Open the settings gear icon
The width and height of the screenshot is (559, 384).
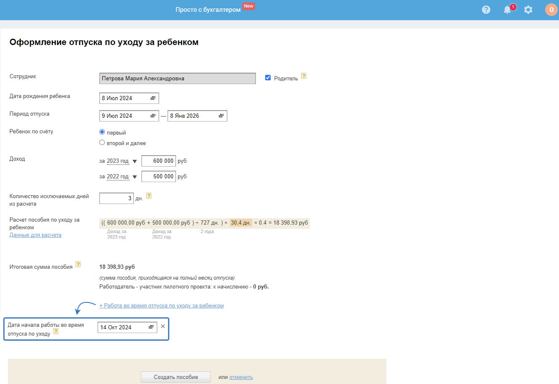[x=528, y=10]
